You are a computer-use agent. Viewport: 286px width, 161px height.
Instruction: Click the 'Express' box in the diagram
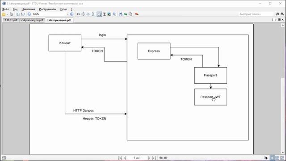[154, 51]
